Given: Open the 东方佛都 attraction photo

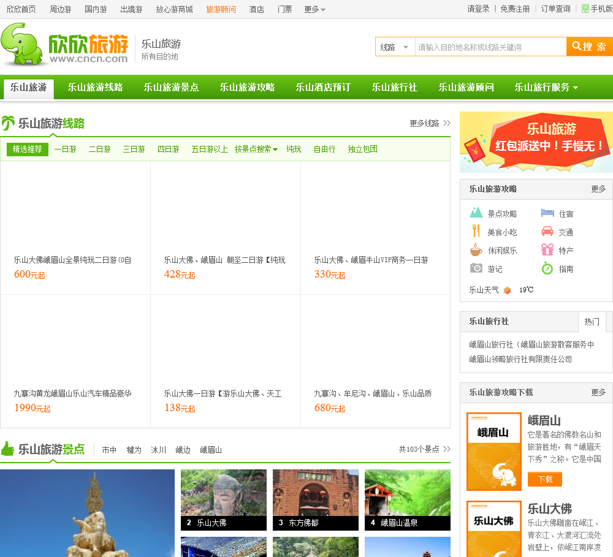Looking at the screenshot, I should point(316,499).
